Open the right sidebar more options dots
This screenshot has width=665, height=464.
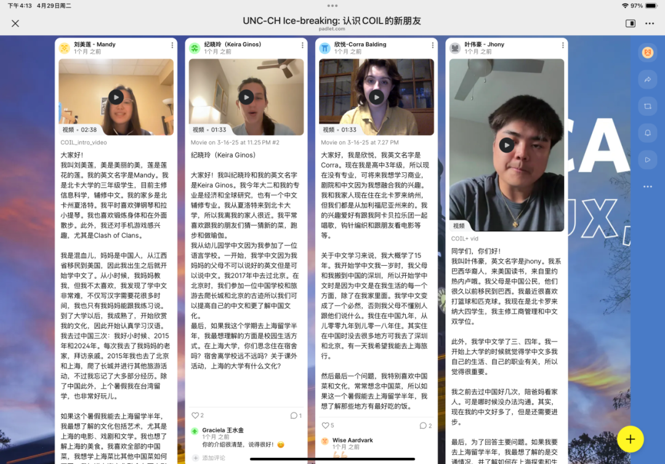pos(647,186)
